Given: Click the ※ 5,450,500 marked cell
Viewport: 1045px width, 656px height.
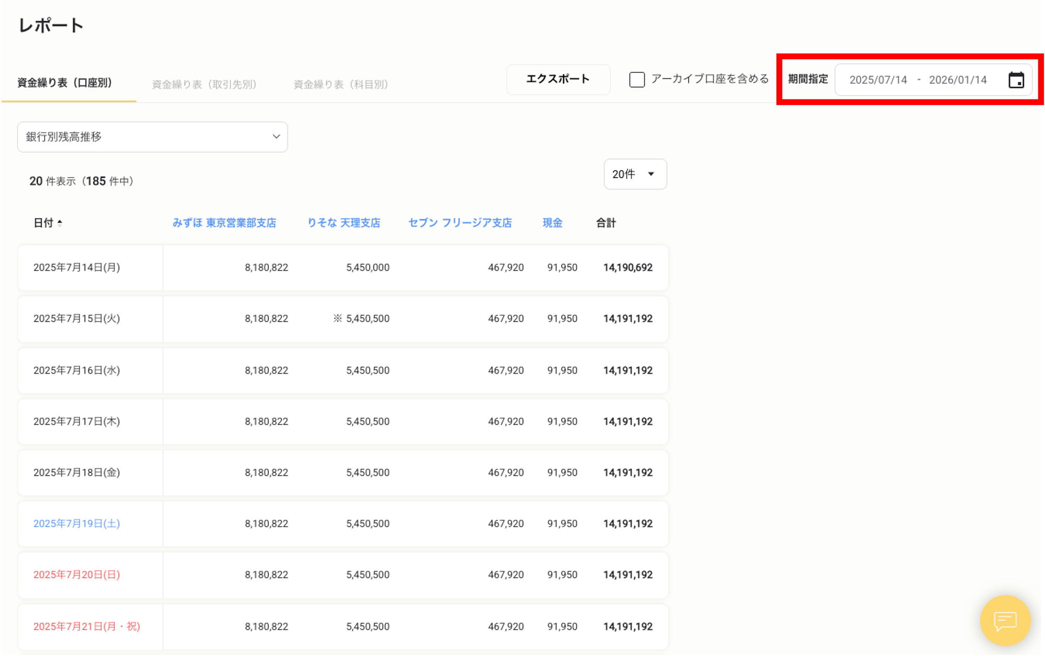Looking at the screenshot, I should point(361,319).
